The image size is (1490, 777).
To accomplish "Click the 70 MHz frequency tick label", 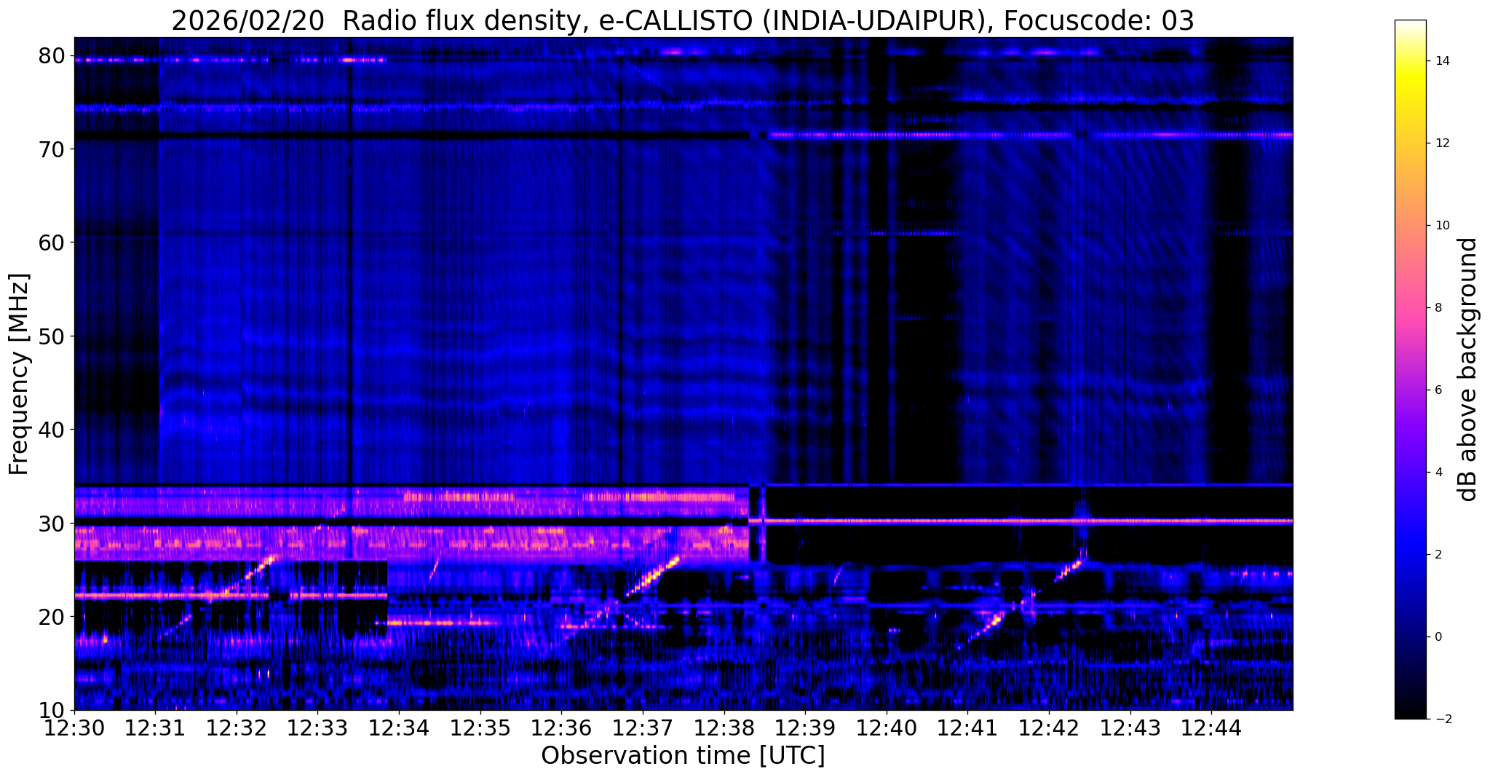I will coord(51,149).
